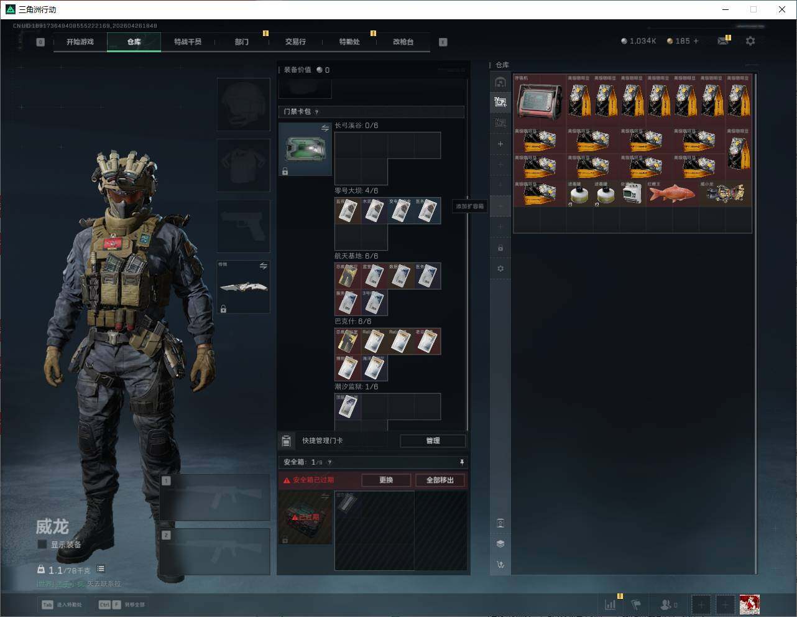Open the bar chart stats icon

point(610,605)
